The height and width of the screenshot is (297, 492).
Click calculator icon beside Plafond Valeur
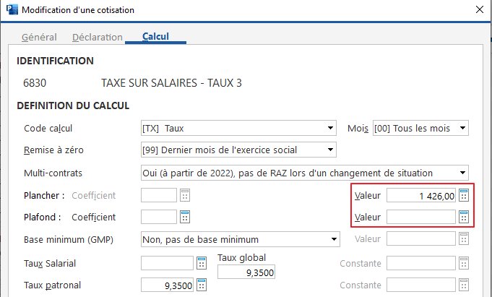pyautogui.click(x=464, y=217)
